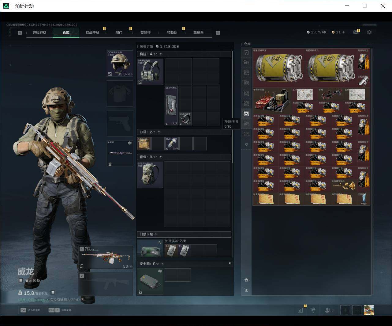The height and width of the screenshot is (326, 392).
Task: Select the backpack item in 背包
Action: pos(150,175)
